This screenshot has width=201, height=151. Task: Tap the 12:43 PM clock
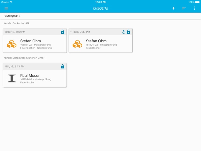[100, 2]
